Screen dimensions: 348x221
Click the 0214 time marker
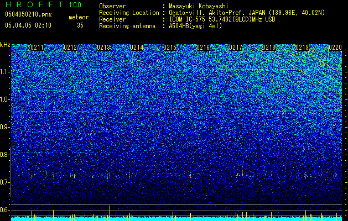click(x=137, y=48)
